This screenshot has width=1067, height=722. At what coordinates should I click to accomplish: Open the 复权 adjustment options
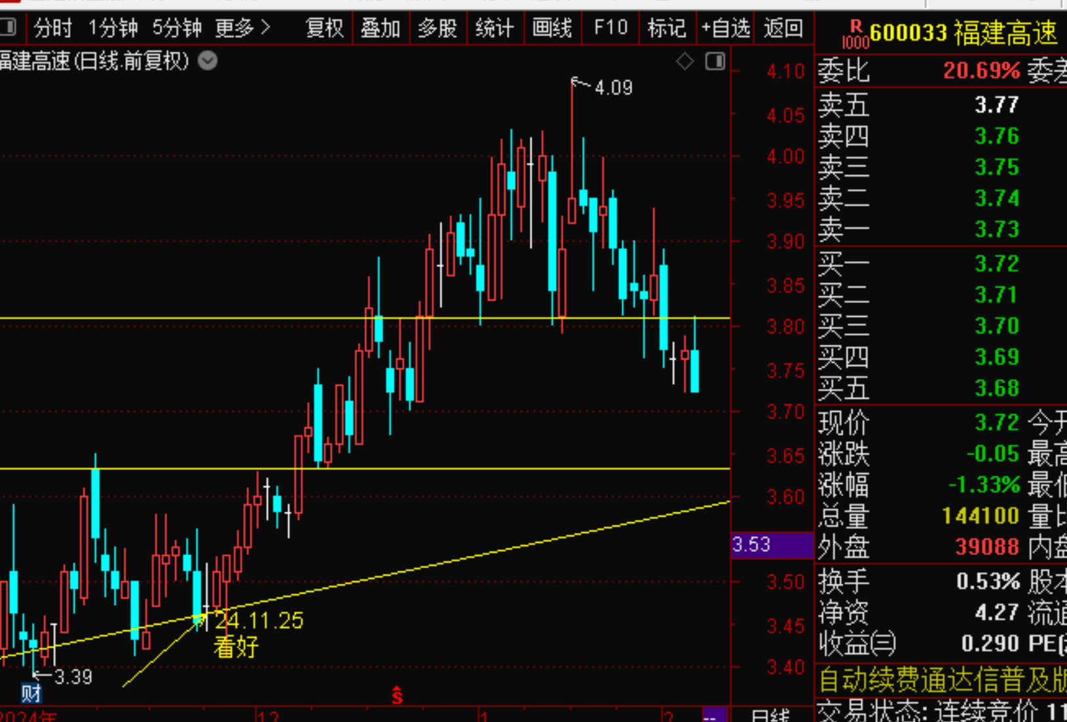tap(324, 28)
